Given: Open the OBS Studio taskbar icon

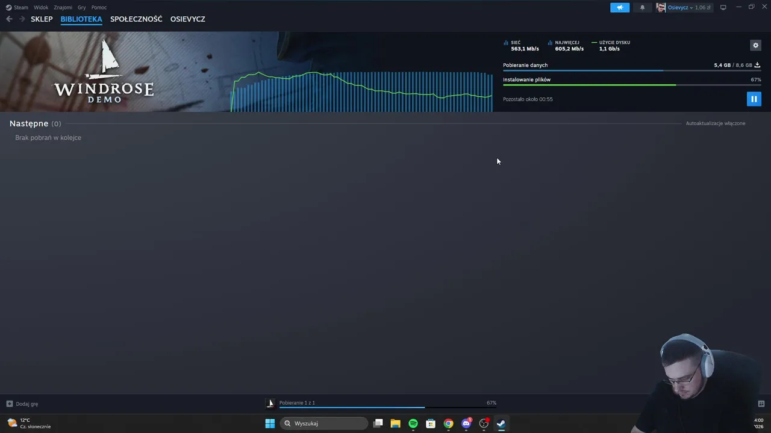Looking at the screenshot, I should [484, 423].
